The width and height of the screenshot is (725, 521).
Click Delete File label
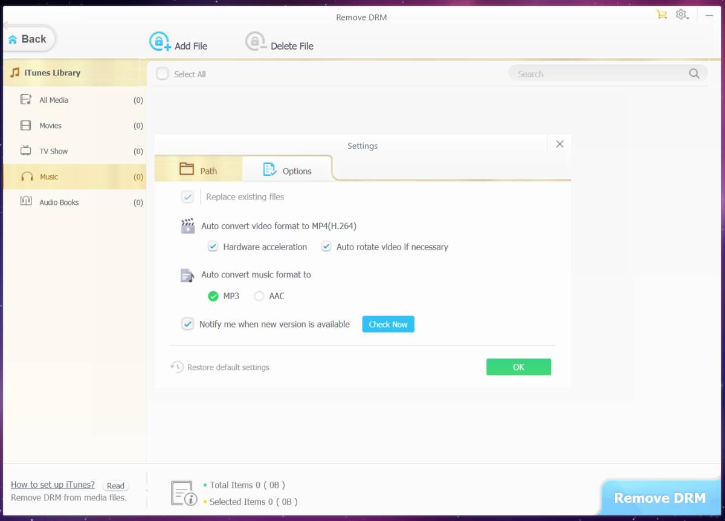coord(292,46)
